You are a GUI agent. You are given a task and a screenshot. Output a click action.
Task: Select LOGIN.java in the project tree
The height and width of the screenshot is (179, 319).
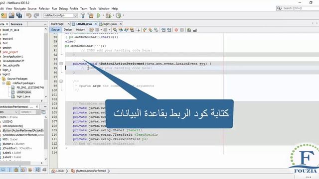pyautogui.click(x=23, y=92)
